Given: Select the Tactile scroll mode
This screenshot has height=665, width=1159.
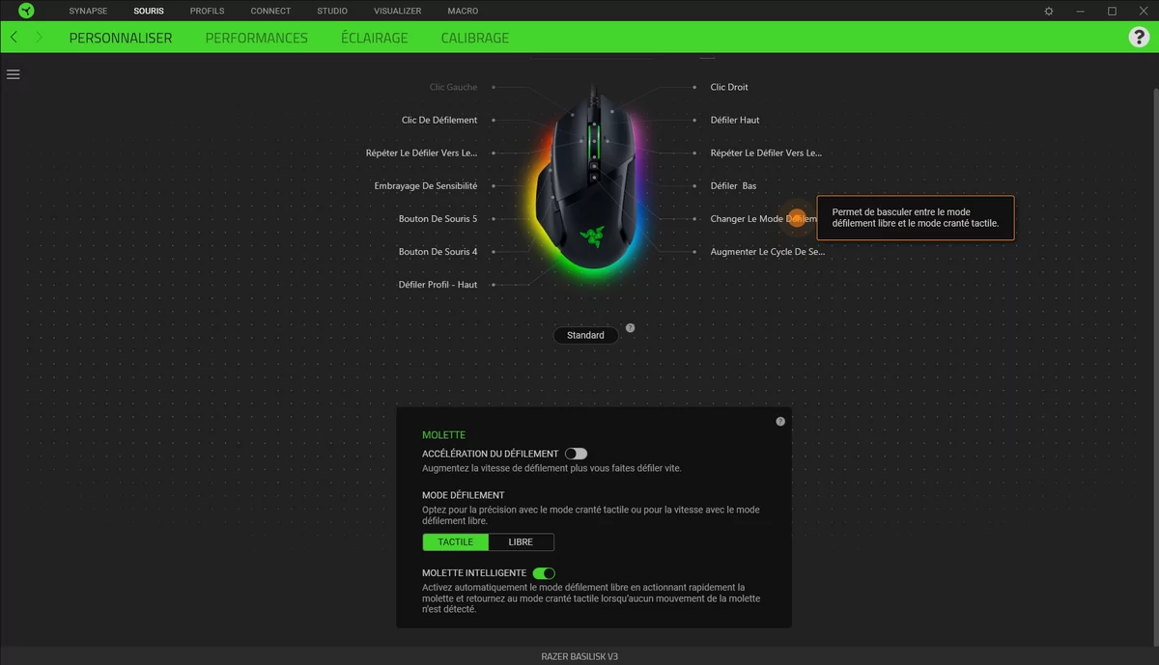Looking at the screenshot, I should click(456, 542).
